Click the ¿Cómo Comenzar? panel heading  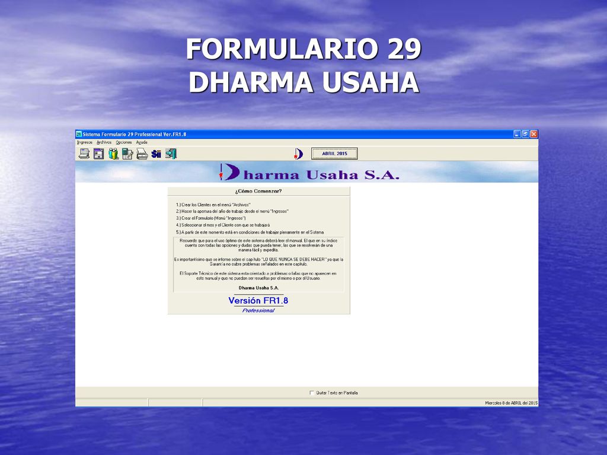click(258, 191)
